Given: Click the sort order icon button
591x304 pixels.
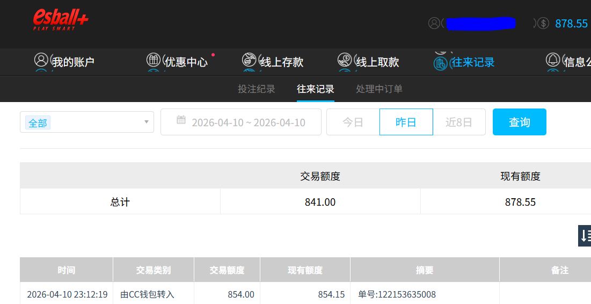Looking at the screenshot, I should coord(585,236).
